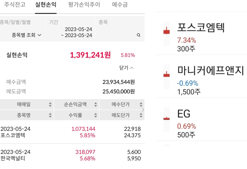Viewport: 247px width, 169px height.
Task: Select the 실현손익 tab
Action: [x=46, y=4]
